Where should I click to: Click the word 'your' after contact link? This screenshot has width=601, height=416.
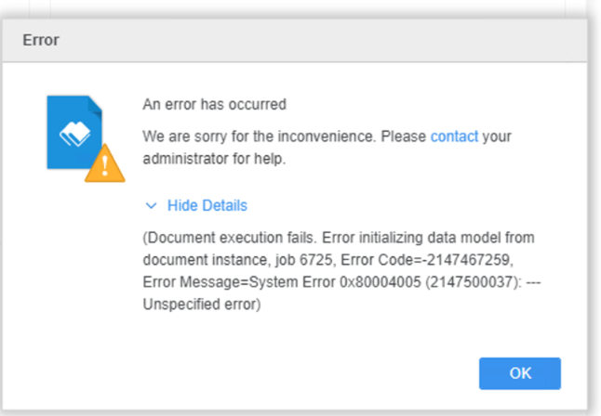click(x=497, y=137)
